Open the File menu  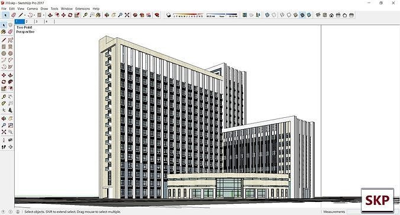click(x=4, y=9)
